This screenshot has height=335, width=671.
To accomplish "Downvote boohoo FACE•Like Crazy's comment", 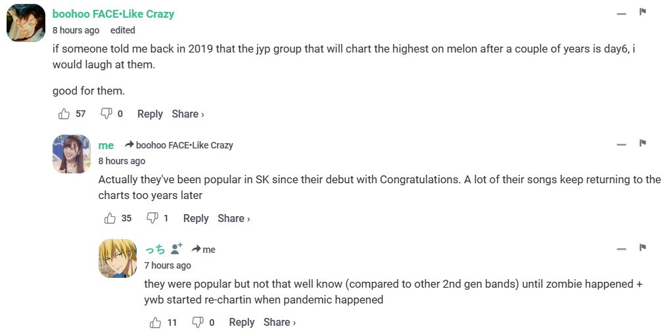I will point(106,114).
